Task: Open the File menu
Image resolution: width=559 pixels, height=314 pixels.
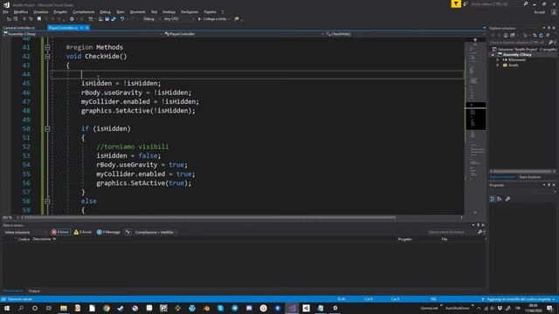Action: click(5, 11)
